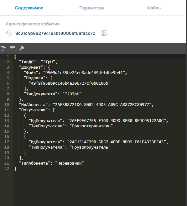Click the "ТипДО" key on line 2
This screenshot has width=187, height=206.
point(28,62)
